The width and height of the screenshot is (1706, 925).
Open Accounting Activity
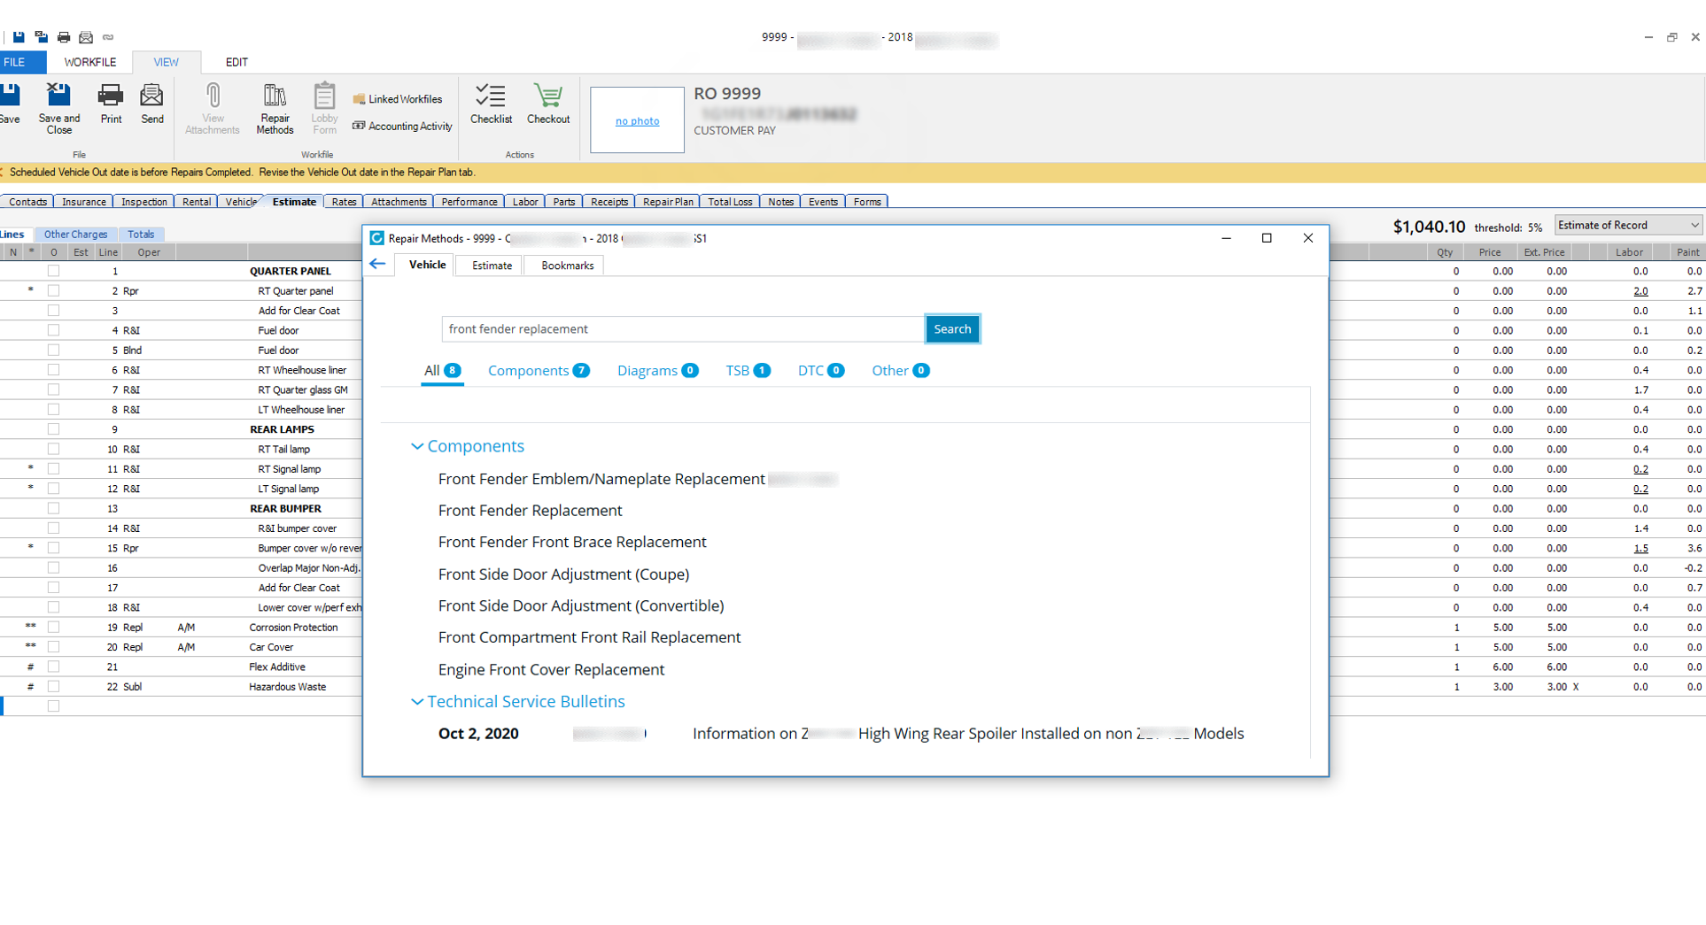(402, 127)
